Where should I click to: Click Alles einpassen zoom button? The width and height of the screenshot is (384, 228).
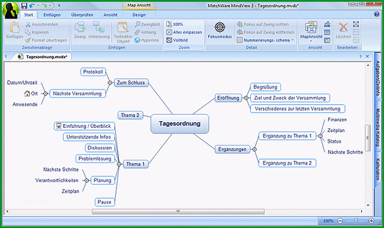(x=184, y=32)
